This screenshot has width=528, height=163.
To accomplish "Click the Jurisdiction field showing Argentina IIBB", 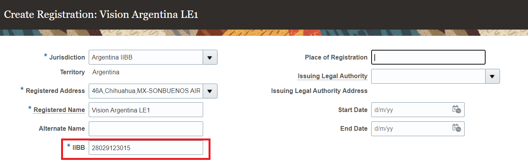I will 146,58.
